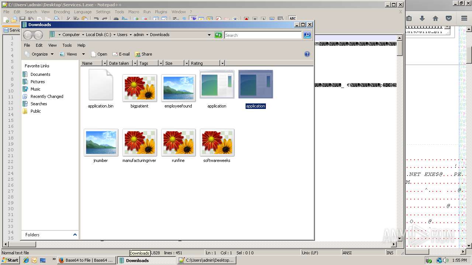Click Users in the address breadcrumb
Image resolution: width=472 pixels, height=265 pixels.
(122, 35)
